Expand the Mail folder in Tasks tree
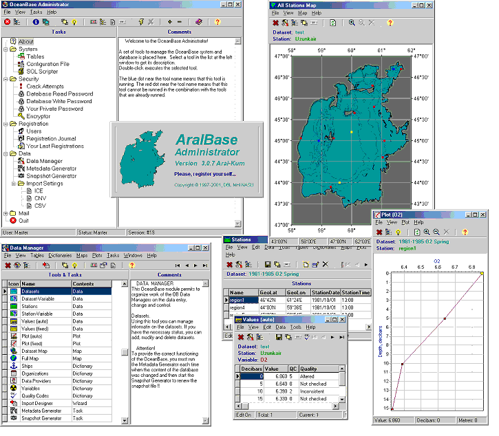This screenshot has height=436, width=499. click(x=6, y=214)
